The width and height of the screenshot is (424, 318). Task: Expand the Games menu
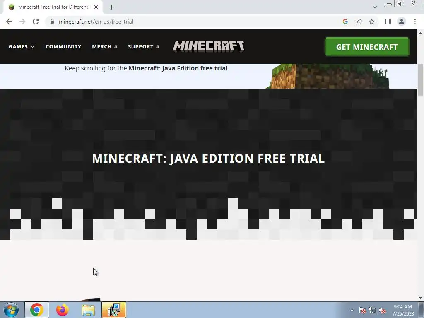point(22,46)
